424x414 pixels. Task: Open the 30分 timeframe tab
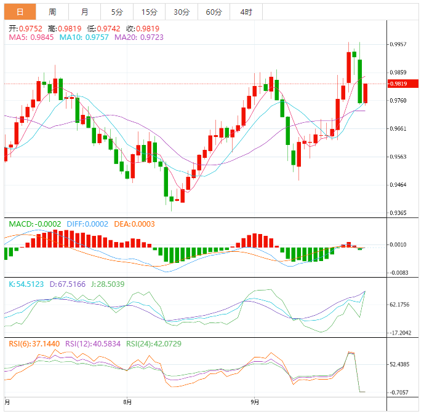182,12
